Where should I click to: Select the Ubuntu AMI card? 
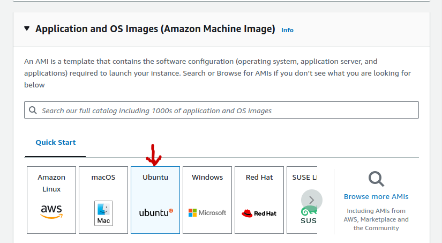coord(155,200)
